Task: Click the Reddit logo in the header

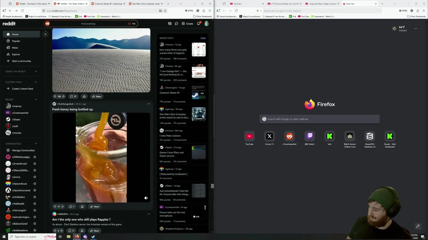Action: coord(9,24)
